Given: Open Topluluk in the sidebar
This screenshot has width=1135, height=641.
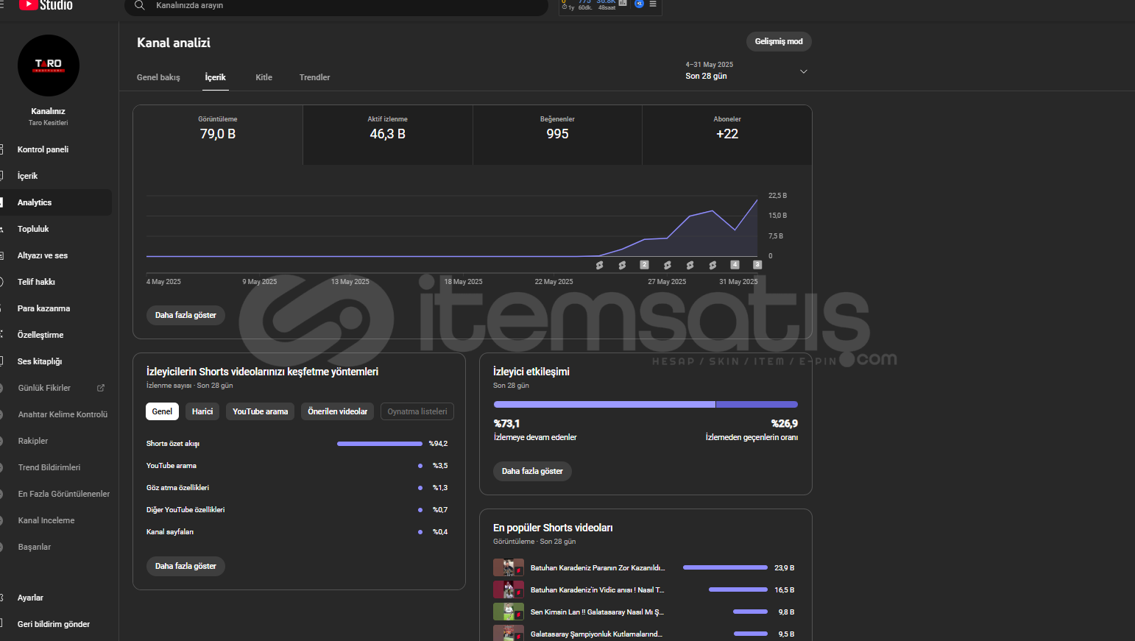Looking at the screenshot, I should pyautogui.click(x=56, y=229).
